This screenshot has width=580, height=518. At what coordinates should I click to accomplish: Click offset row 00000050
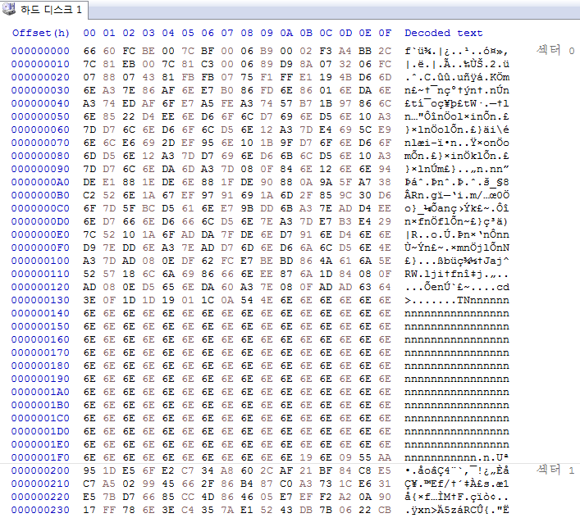click(x=40, y=116)
